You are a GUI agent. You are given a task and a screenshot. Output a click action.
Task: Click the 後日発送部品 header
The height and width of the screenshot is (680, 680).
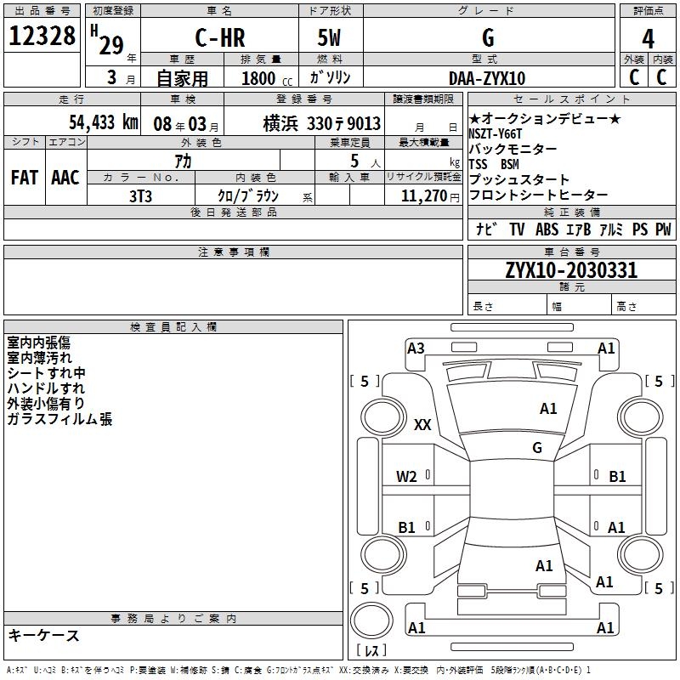234,212
